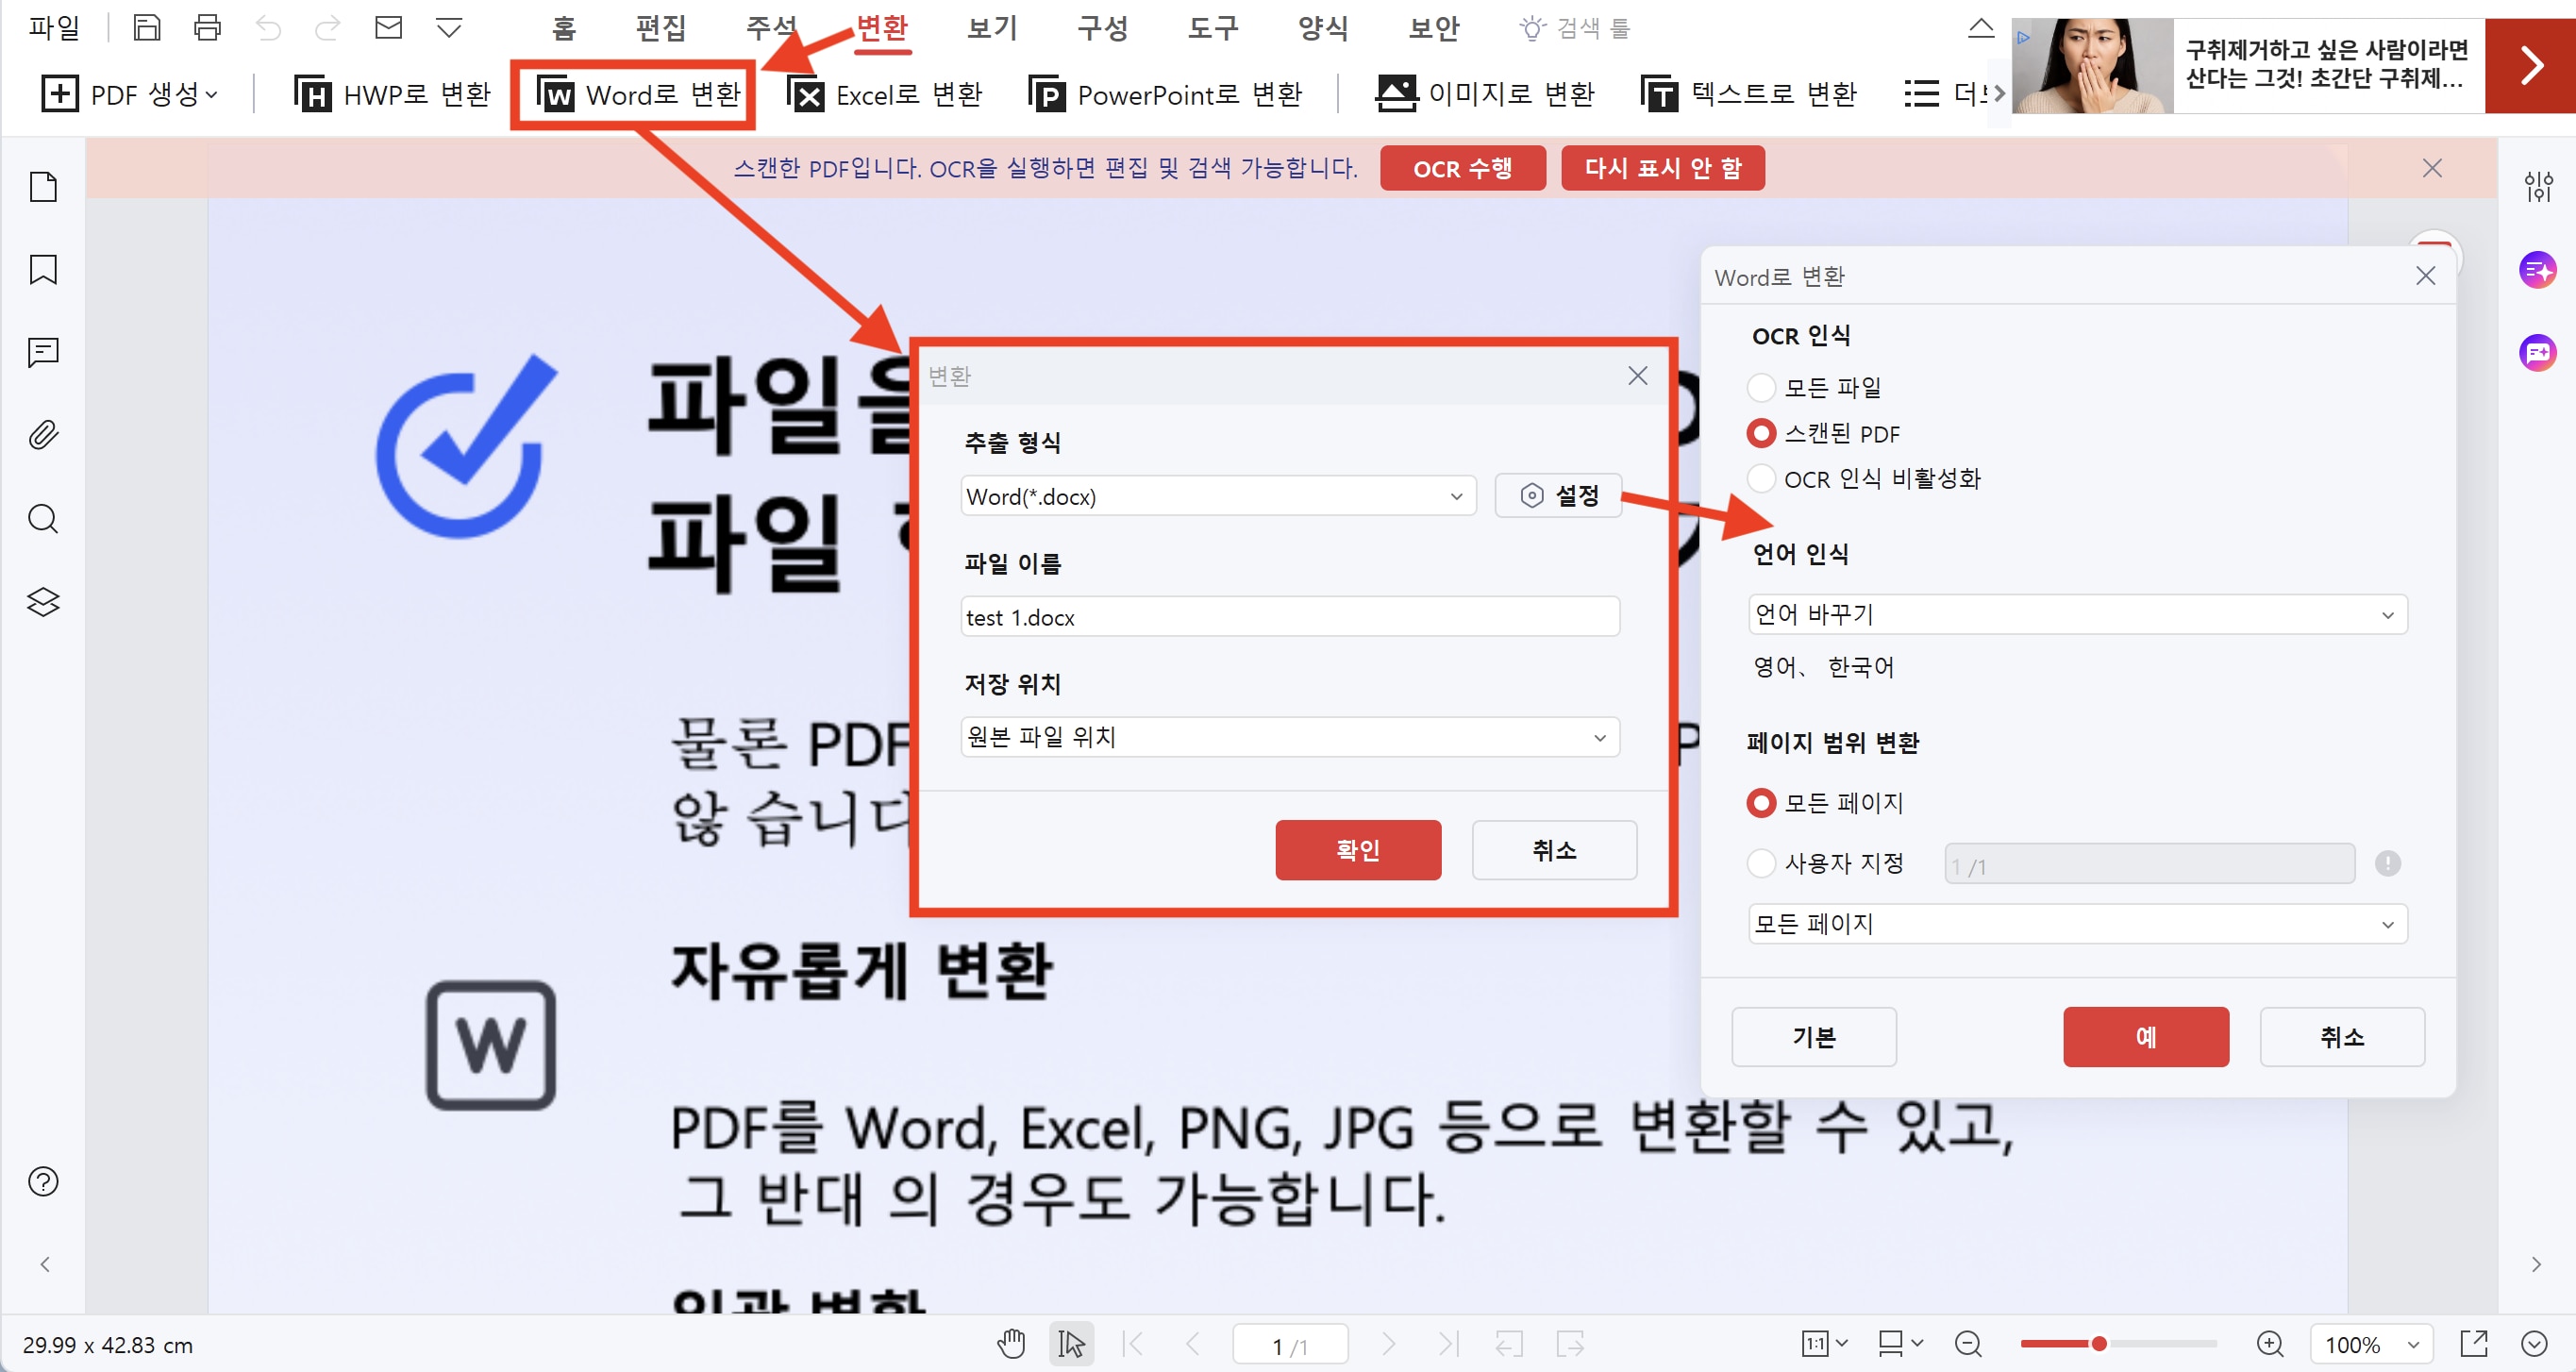Open the 양식 ribbon tab
2576x1372 pixels.
[x=1323, y=29]
